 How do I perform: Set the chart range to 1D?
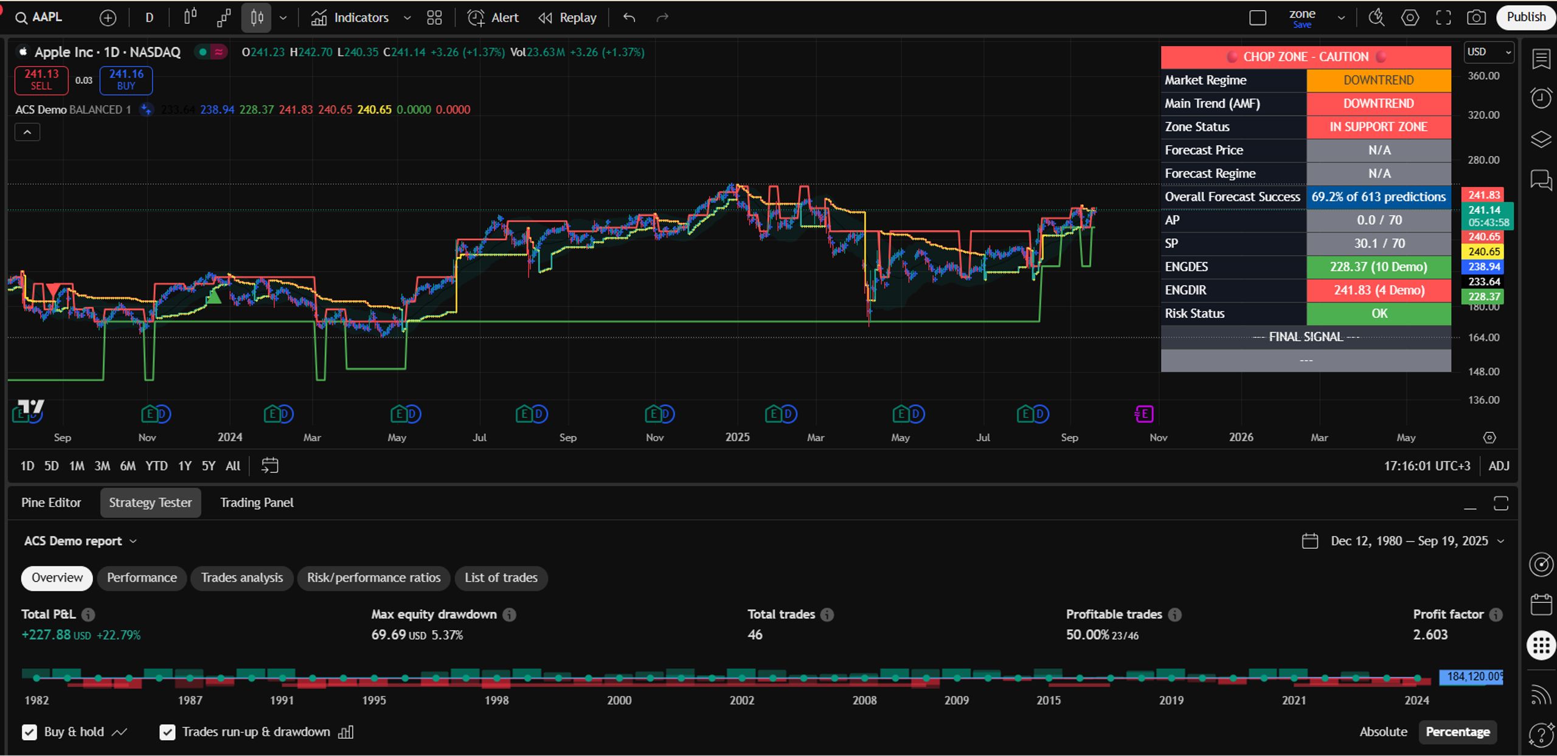[x=27, y=466]
